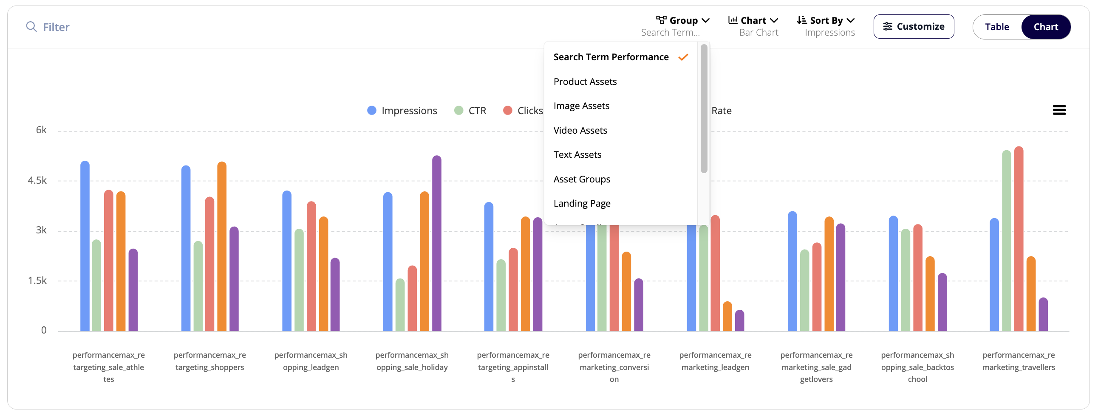The image size is (1098, 415).
Task: Toggle Impressions series in the legend
Action: tap(402, 111)
